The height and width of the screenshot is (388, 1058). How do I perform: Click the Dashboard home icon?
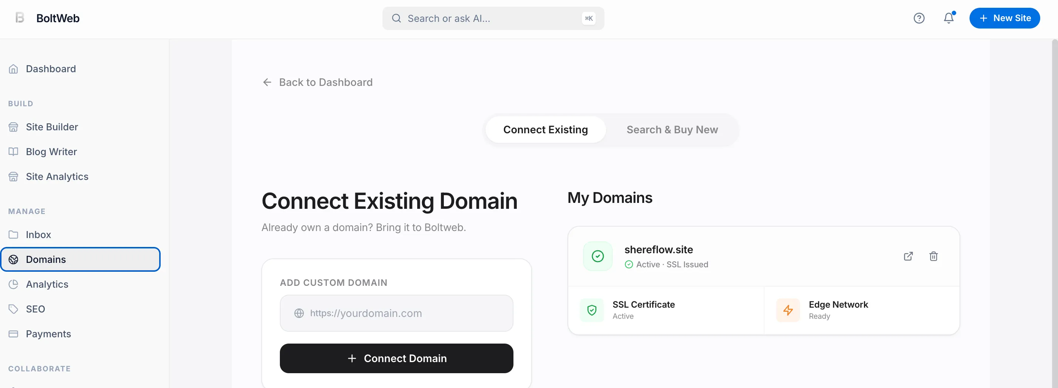13,68
